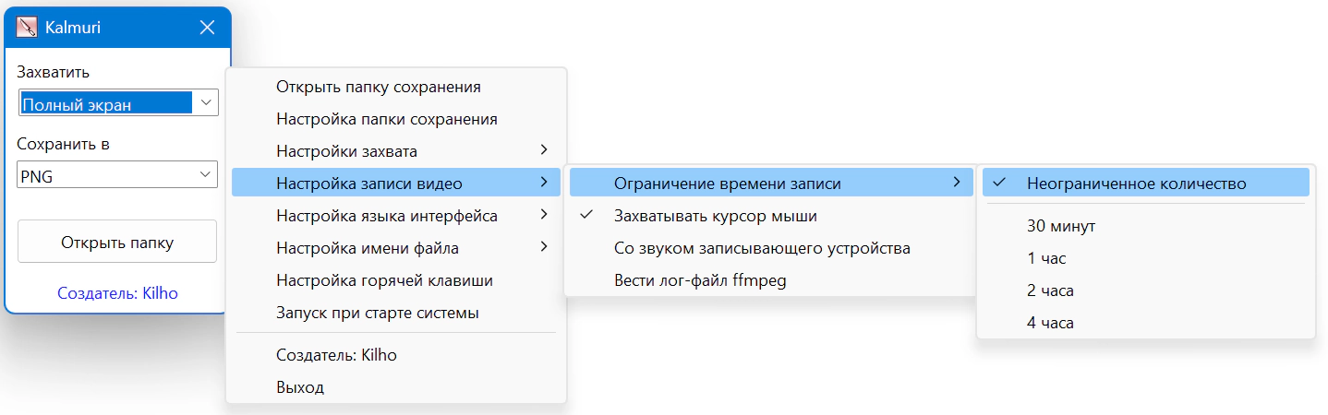The height and width of the screenshot is (415, 1328).
Task: Toggle Захватывать курсор мыши option
Action: [x=715, y=216]
